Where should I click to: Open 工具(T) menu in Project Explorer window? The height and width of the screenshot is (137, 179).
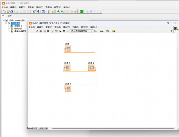click(x=48, y=7)
